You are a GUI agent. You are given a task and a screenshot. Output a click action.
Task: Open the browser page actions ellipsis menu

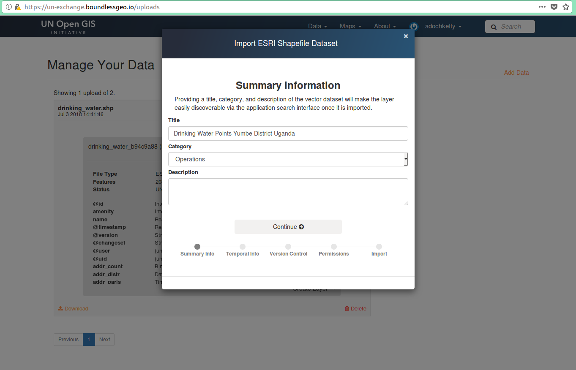coord(542,7)
